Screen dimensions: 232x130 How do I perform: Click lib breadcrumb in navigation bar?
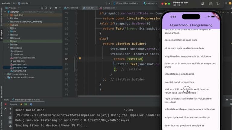(x=14, y=3)
